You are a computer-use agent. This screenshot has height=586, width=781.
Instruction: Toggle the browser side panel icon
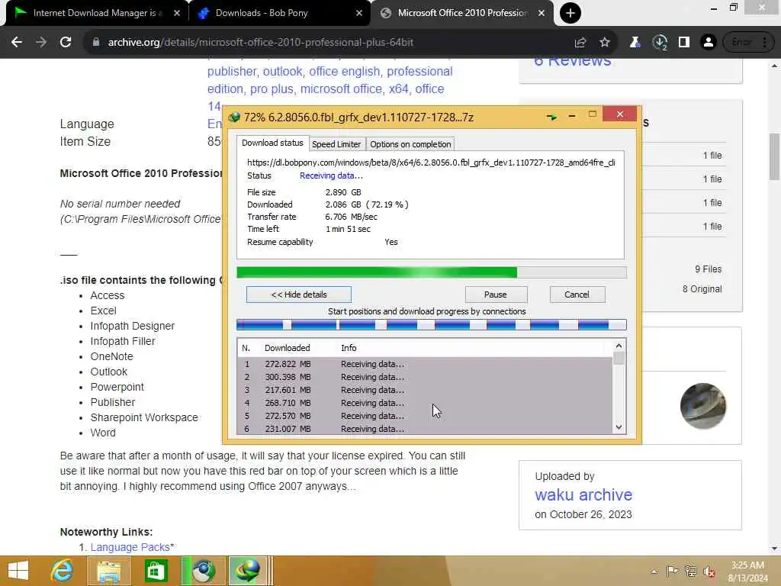click(x=684, y=43)
